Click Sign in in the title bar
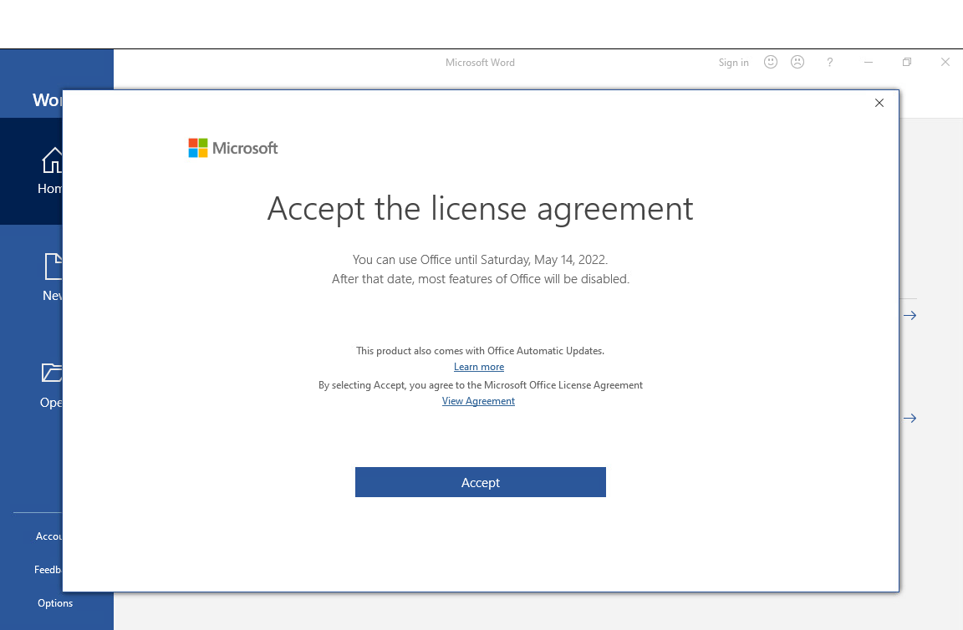 click(733, 63)
